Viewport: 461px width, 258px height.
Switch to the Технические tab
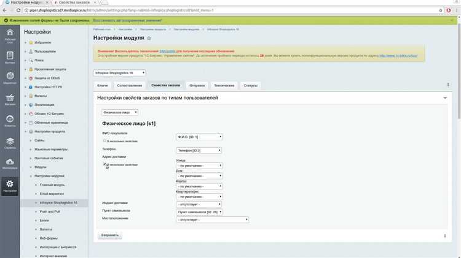(224, 86)
